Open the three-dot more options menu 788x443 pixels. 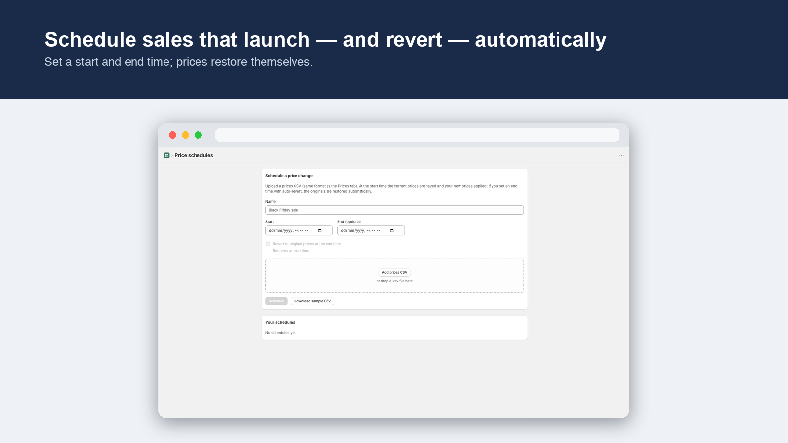(621, 155)
